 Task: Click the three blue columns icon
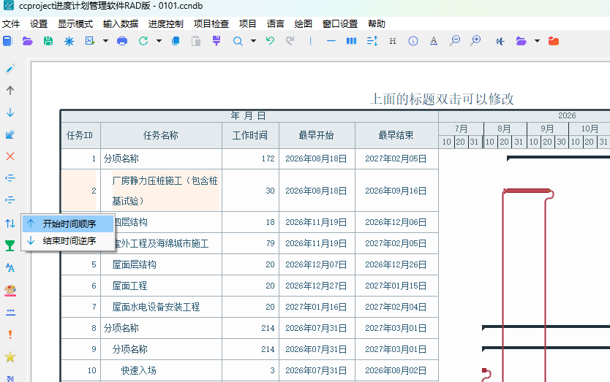pos(351,41)
